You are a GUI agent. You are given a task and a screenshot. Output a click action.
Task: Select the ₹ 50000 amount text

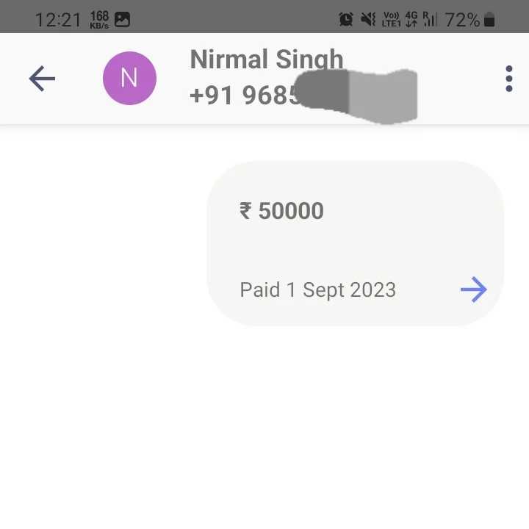coord(281,211)
